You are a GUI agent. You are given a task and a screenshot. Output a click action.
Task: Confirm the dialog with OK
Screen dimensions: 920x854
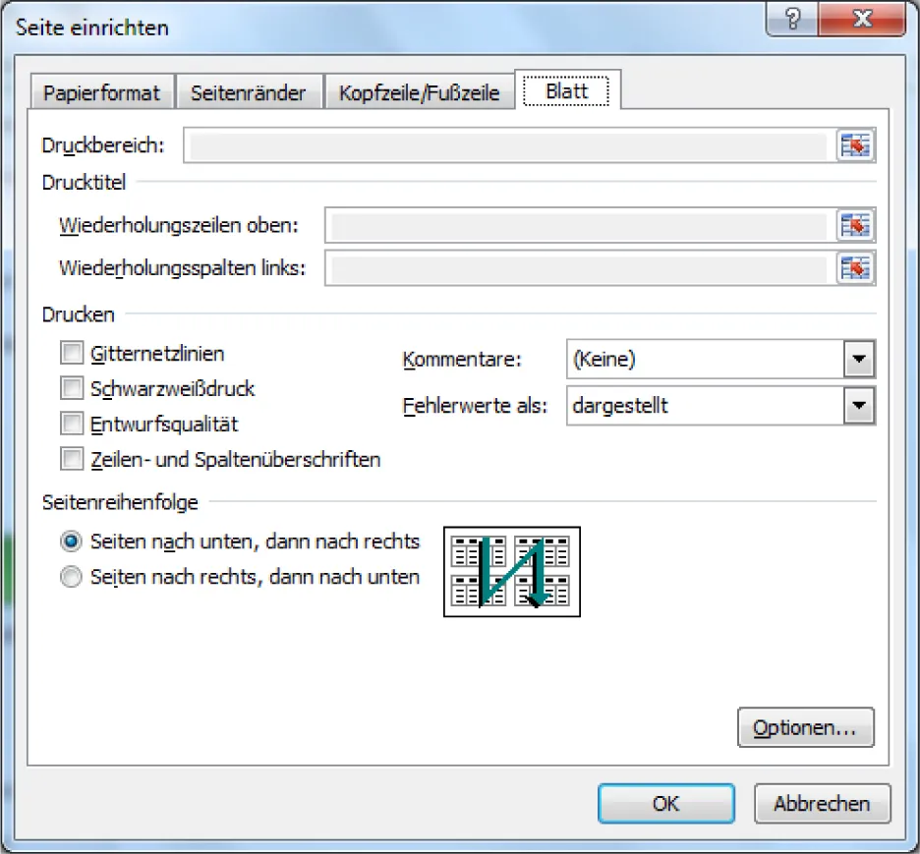(665, 803)
